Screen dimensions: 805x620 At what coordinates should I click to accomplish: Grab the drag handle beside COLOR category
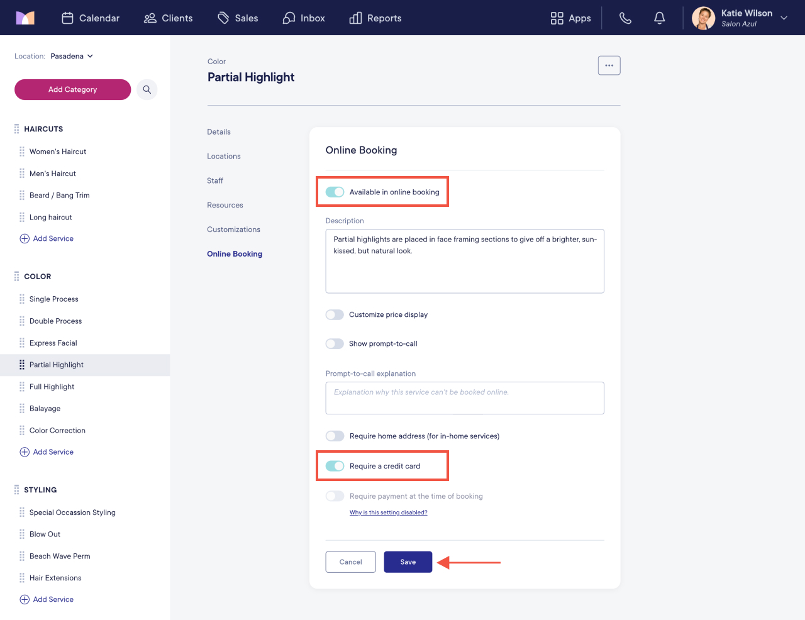[x=17, y=276]
